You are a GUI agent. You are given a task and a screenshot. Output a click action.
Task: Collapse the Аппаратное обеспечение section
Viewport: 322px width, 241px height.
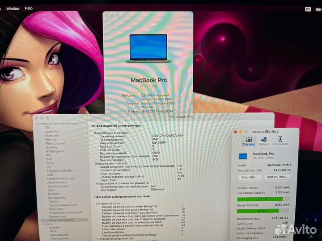pyautogui.click(x=38, y=124)
